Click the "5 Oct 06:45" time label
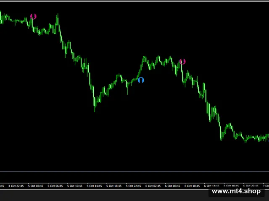The image size is (269, 201). (x=55, y=186)
